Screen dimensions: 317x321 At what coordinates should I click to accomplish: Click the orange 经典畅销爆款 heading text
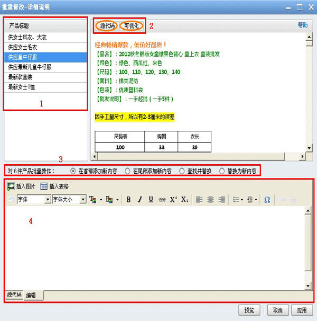[x=130, y=44]
